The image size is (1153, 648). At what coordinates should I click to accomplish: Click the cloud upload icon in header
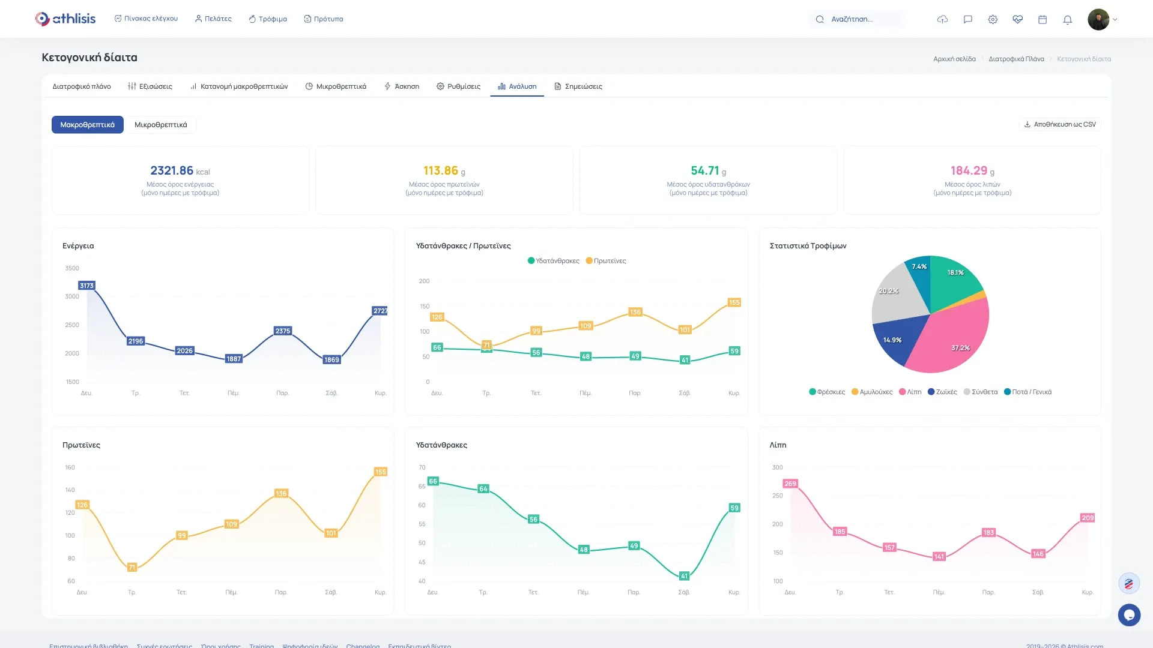pos(942,19)
